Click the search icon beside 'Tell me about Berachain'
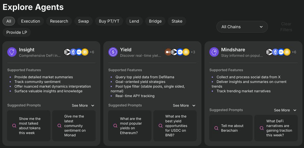The image size is (304, 148). click(x=216, y=128)
